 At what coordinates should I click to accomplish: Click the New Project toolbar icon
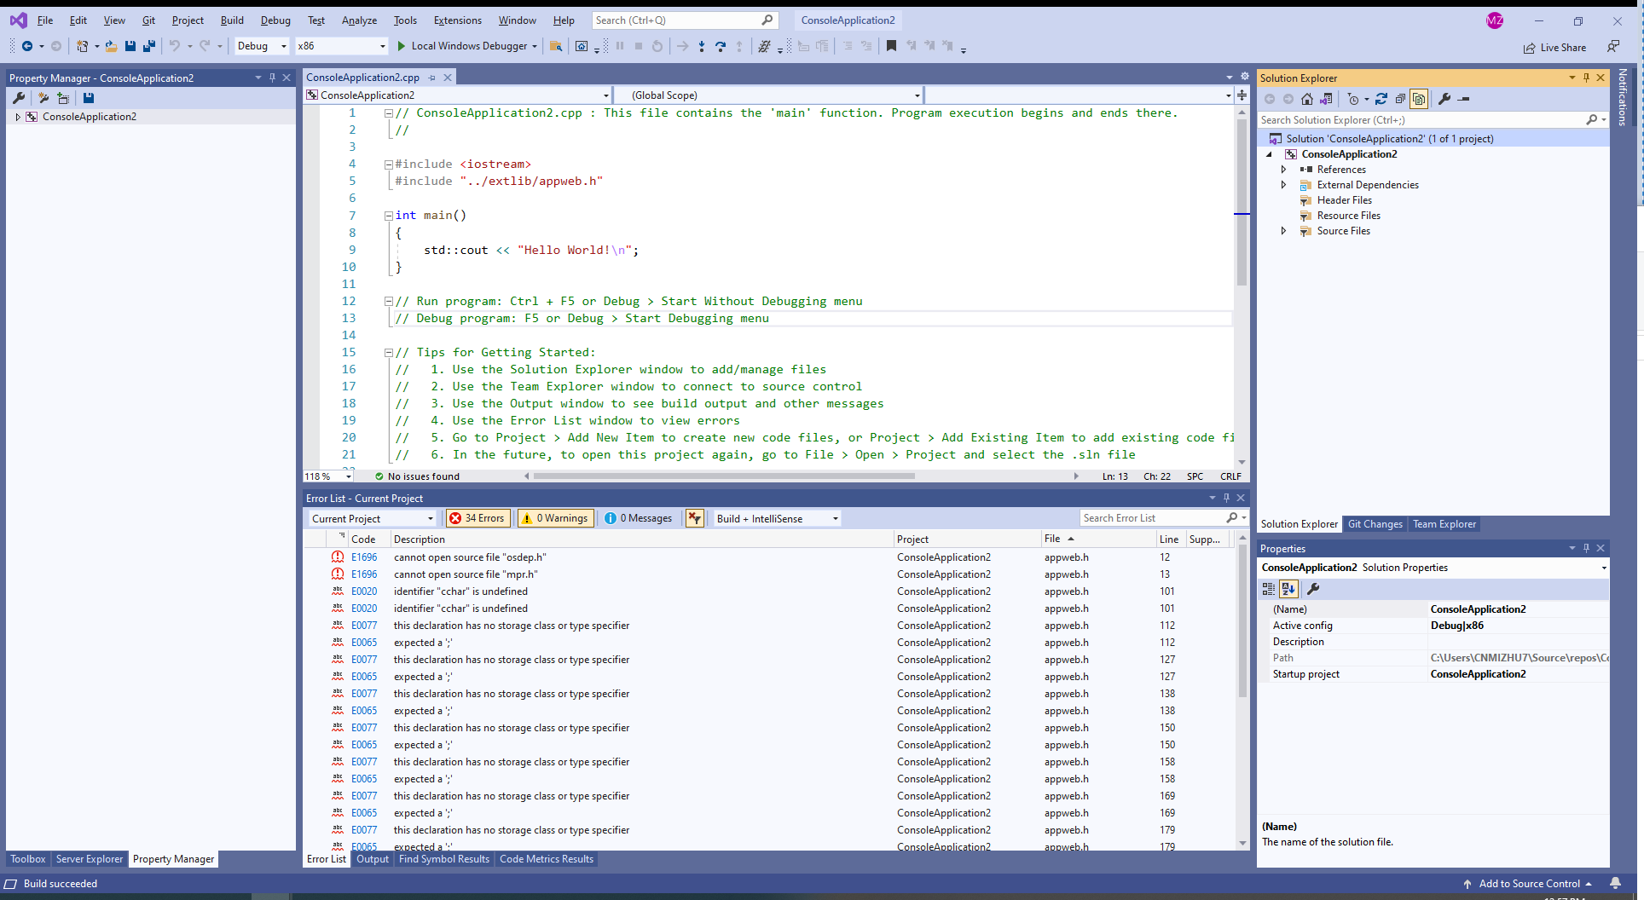[82, 46]
